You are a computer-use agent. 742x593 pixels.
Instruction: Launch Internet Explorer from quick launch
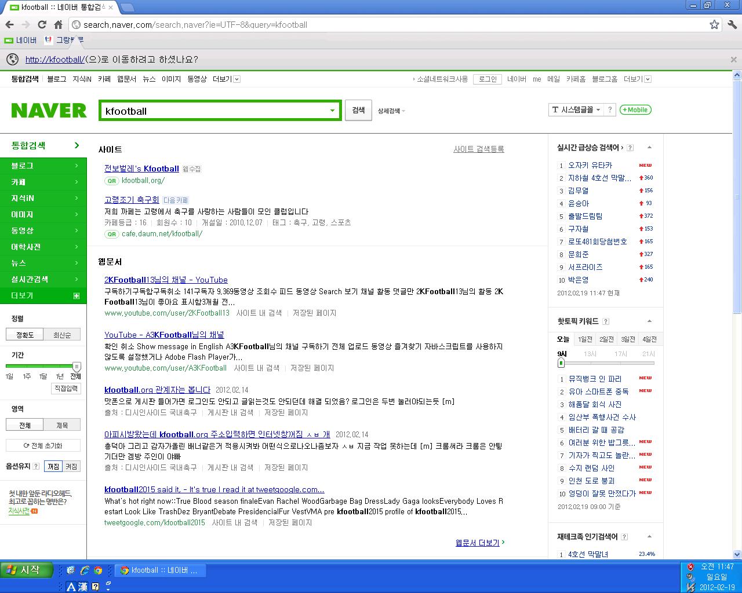click(85, 570)
